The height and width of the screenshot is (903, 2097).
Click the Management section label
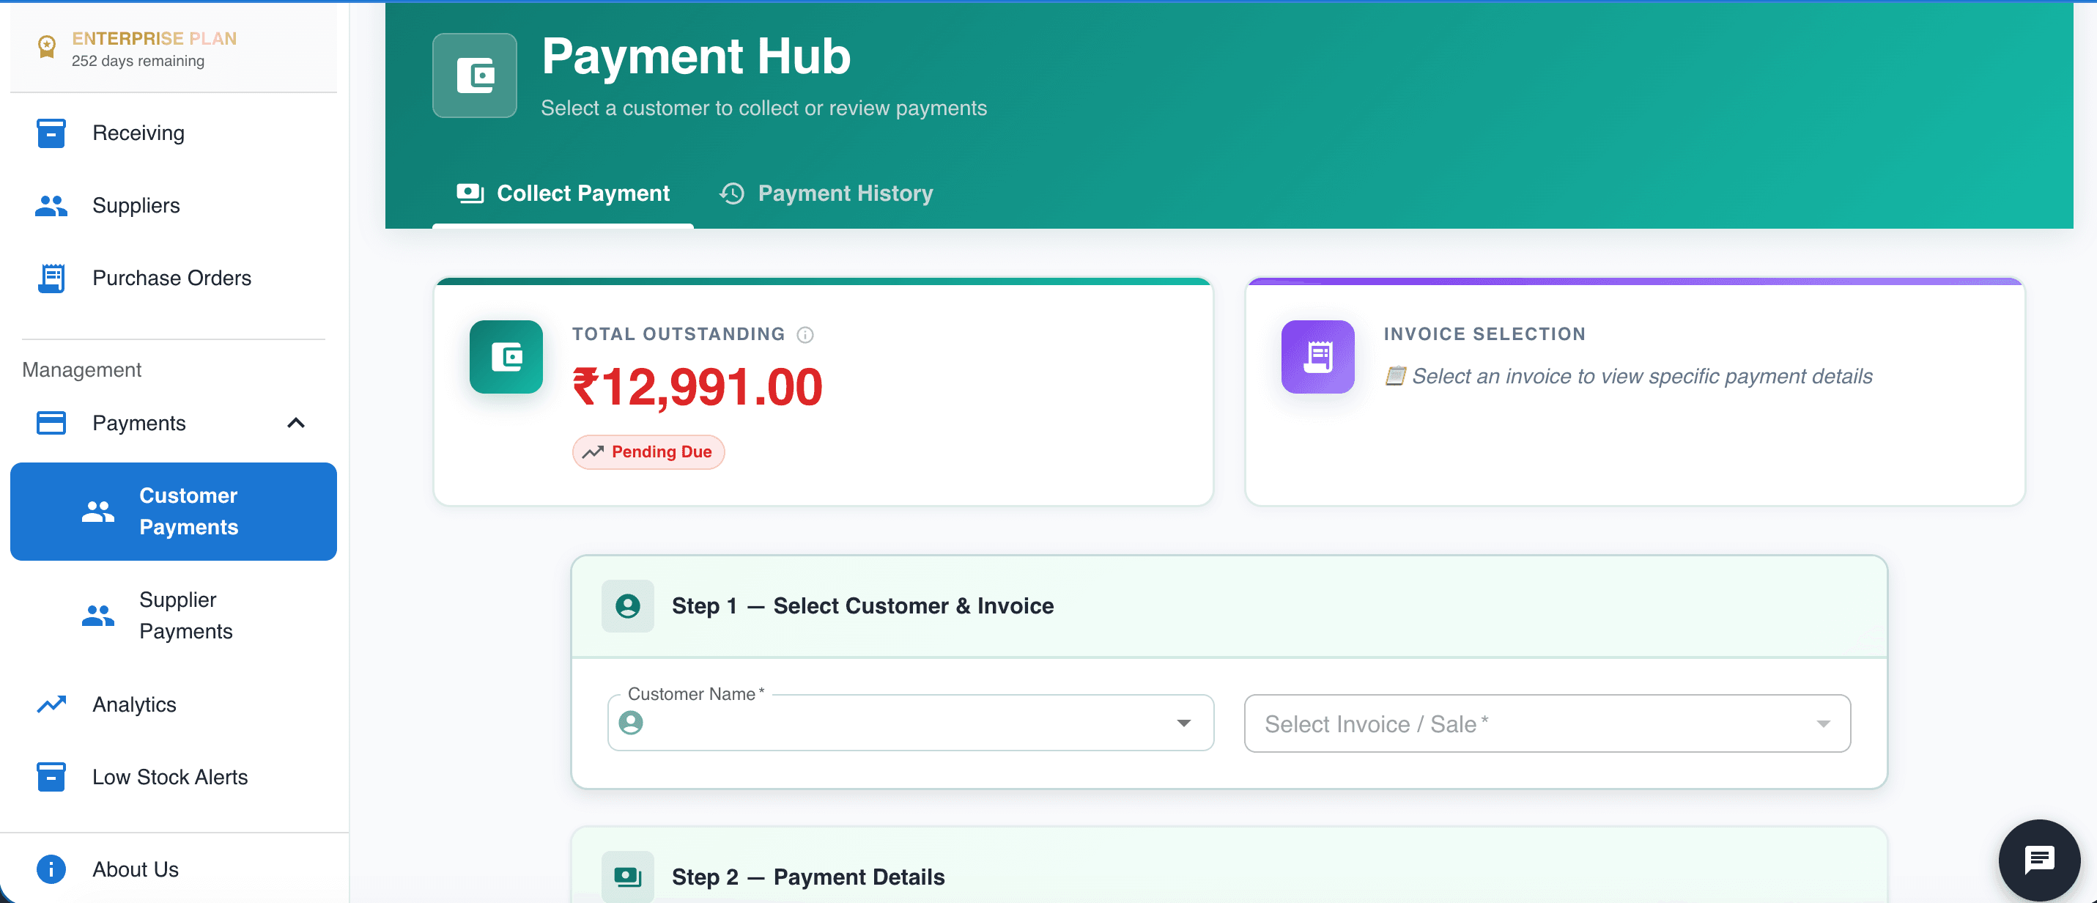point(81,369)
